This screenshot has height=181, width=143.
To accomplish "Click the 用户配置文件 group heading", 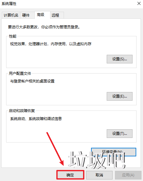I will coord(20,73).
